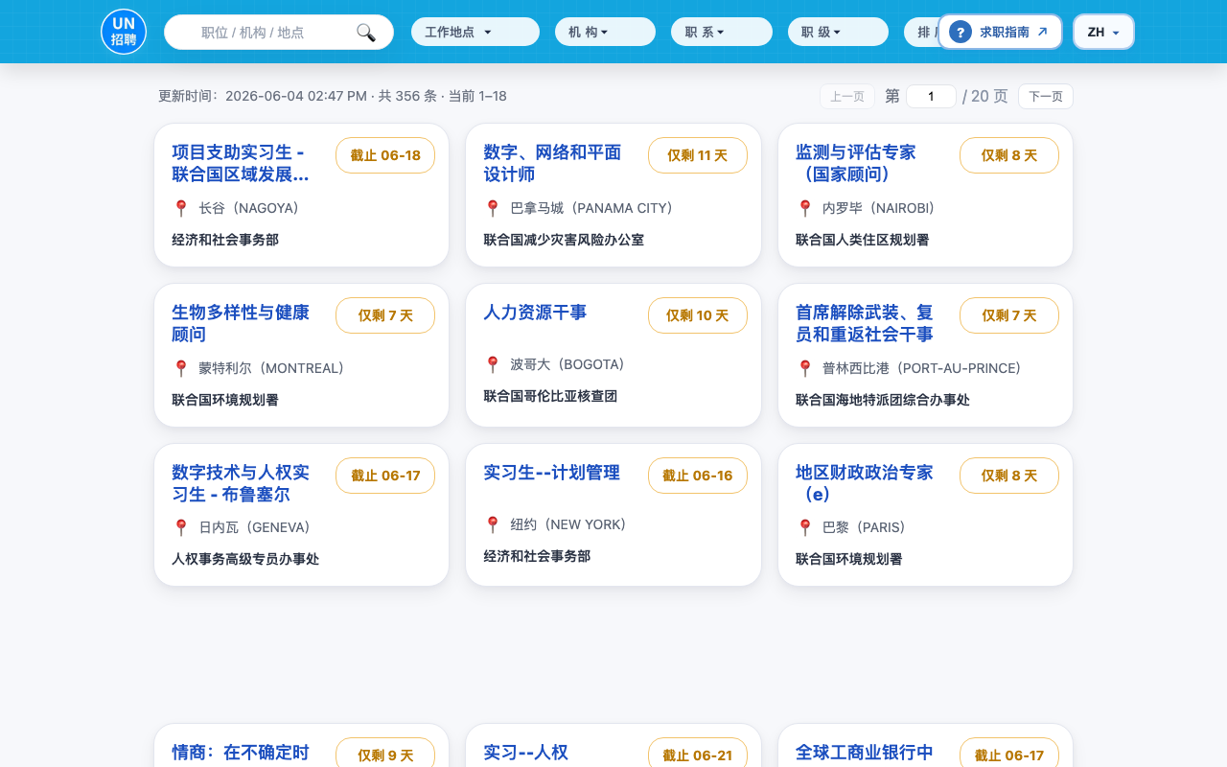The width and height of the screenshot is (1227, 767).
Task: Open the partially hidden 排序 dropdown
Action: (921, 32)
